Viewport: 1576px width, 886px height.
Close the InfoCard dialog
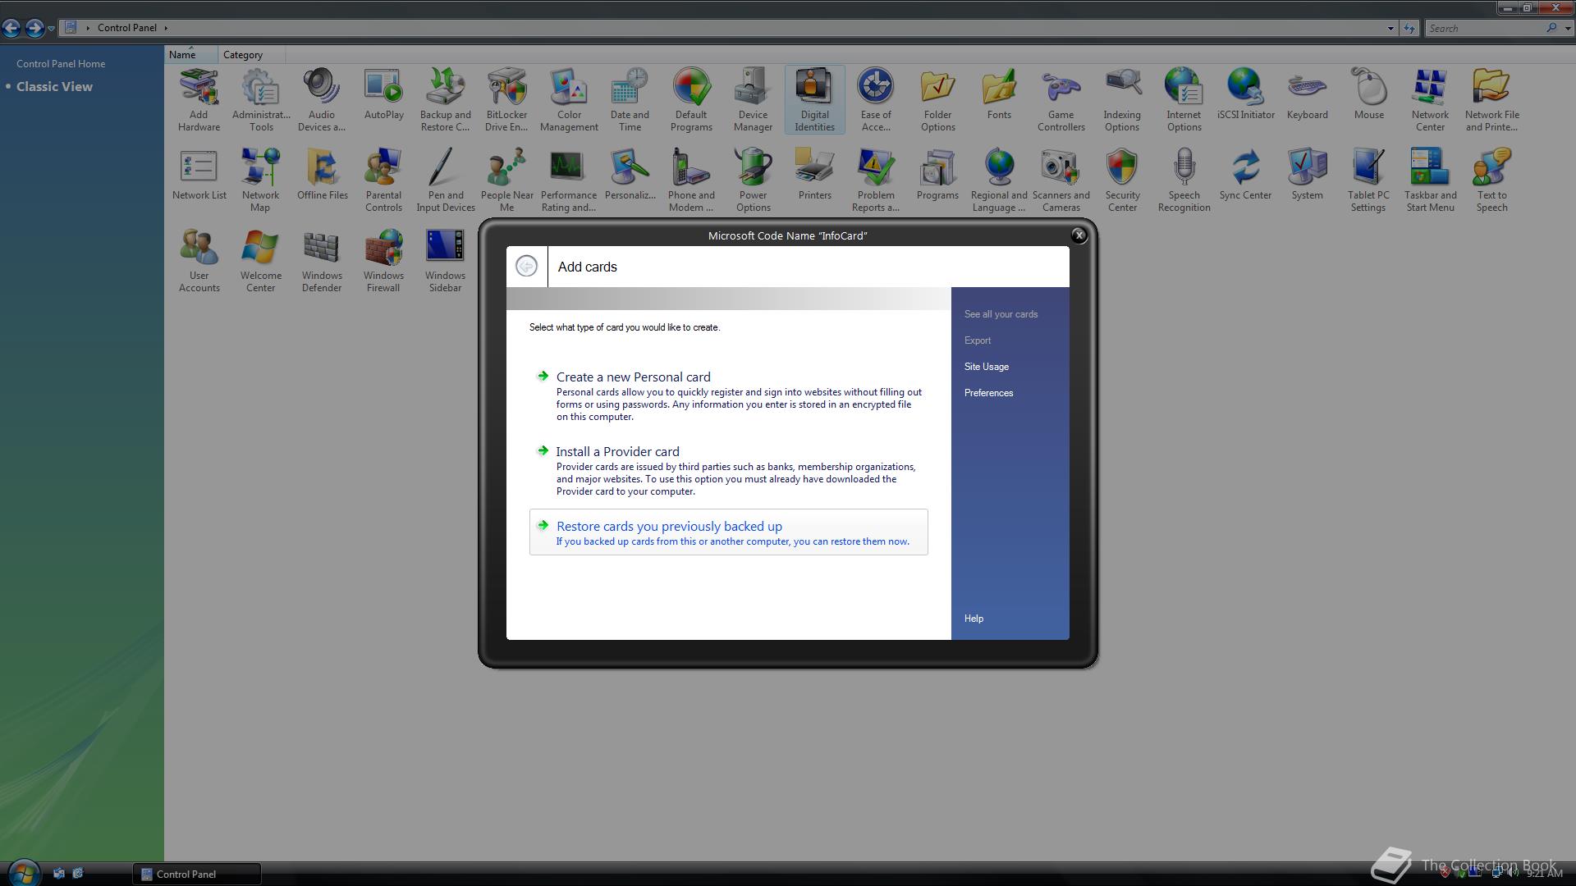tap(1079, 235)
